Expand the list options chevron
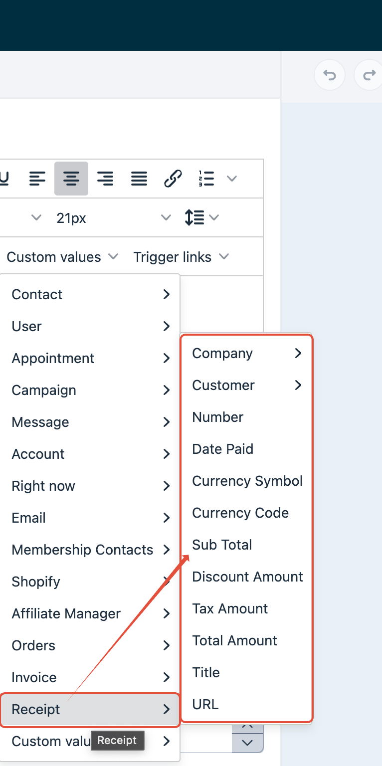Image resolution: width=382 pixels, height=782 pixels. (232, 178)
